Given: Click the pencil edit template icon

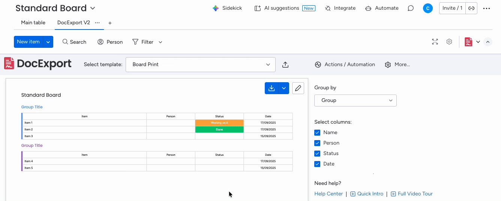Looking at the screenshot, I should click(298, 88).
